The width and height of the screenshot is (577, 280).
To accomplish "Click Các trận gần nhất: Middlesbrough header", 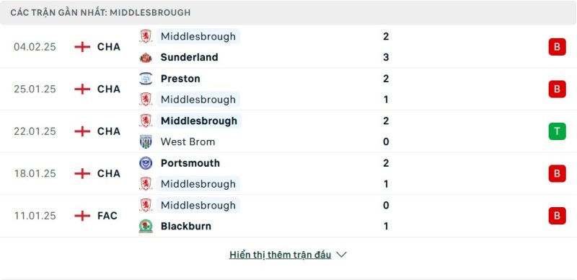I will [100, 12].
